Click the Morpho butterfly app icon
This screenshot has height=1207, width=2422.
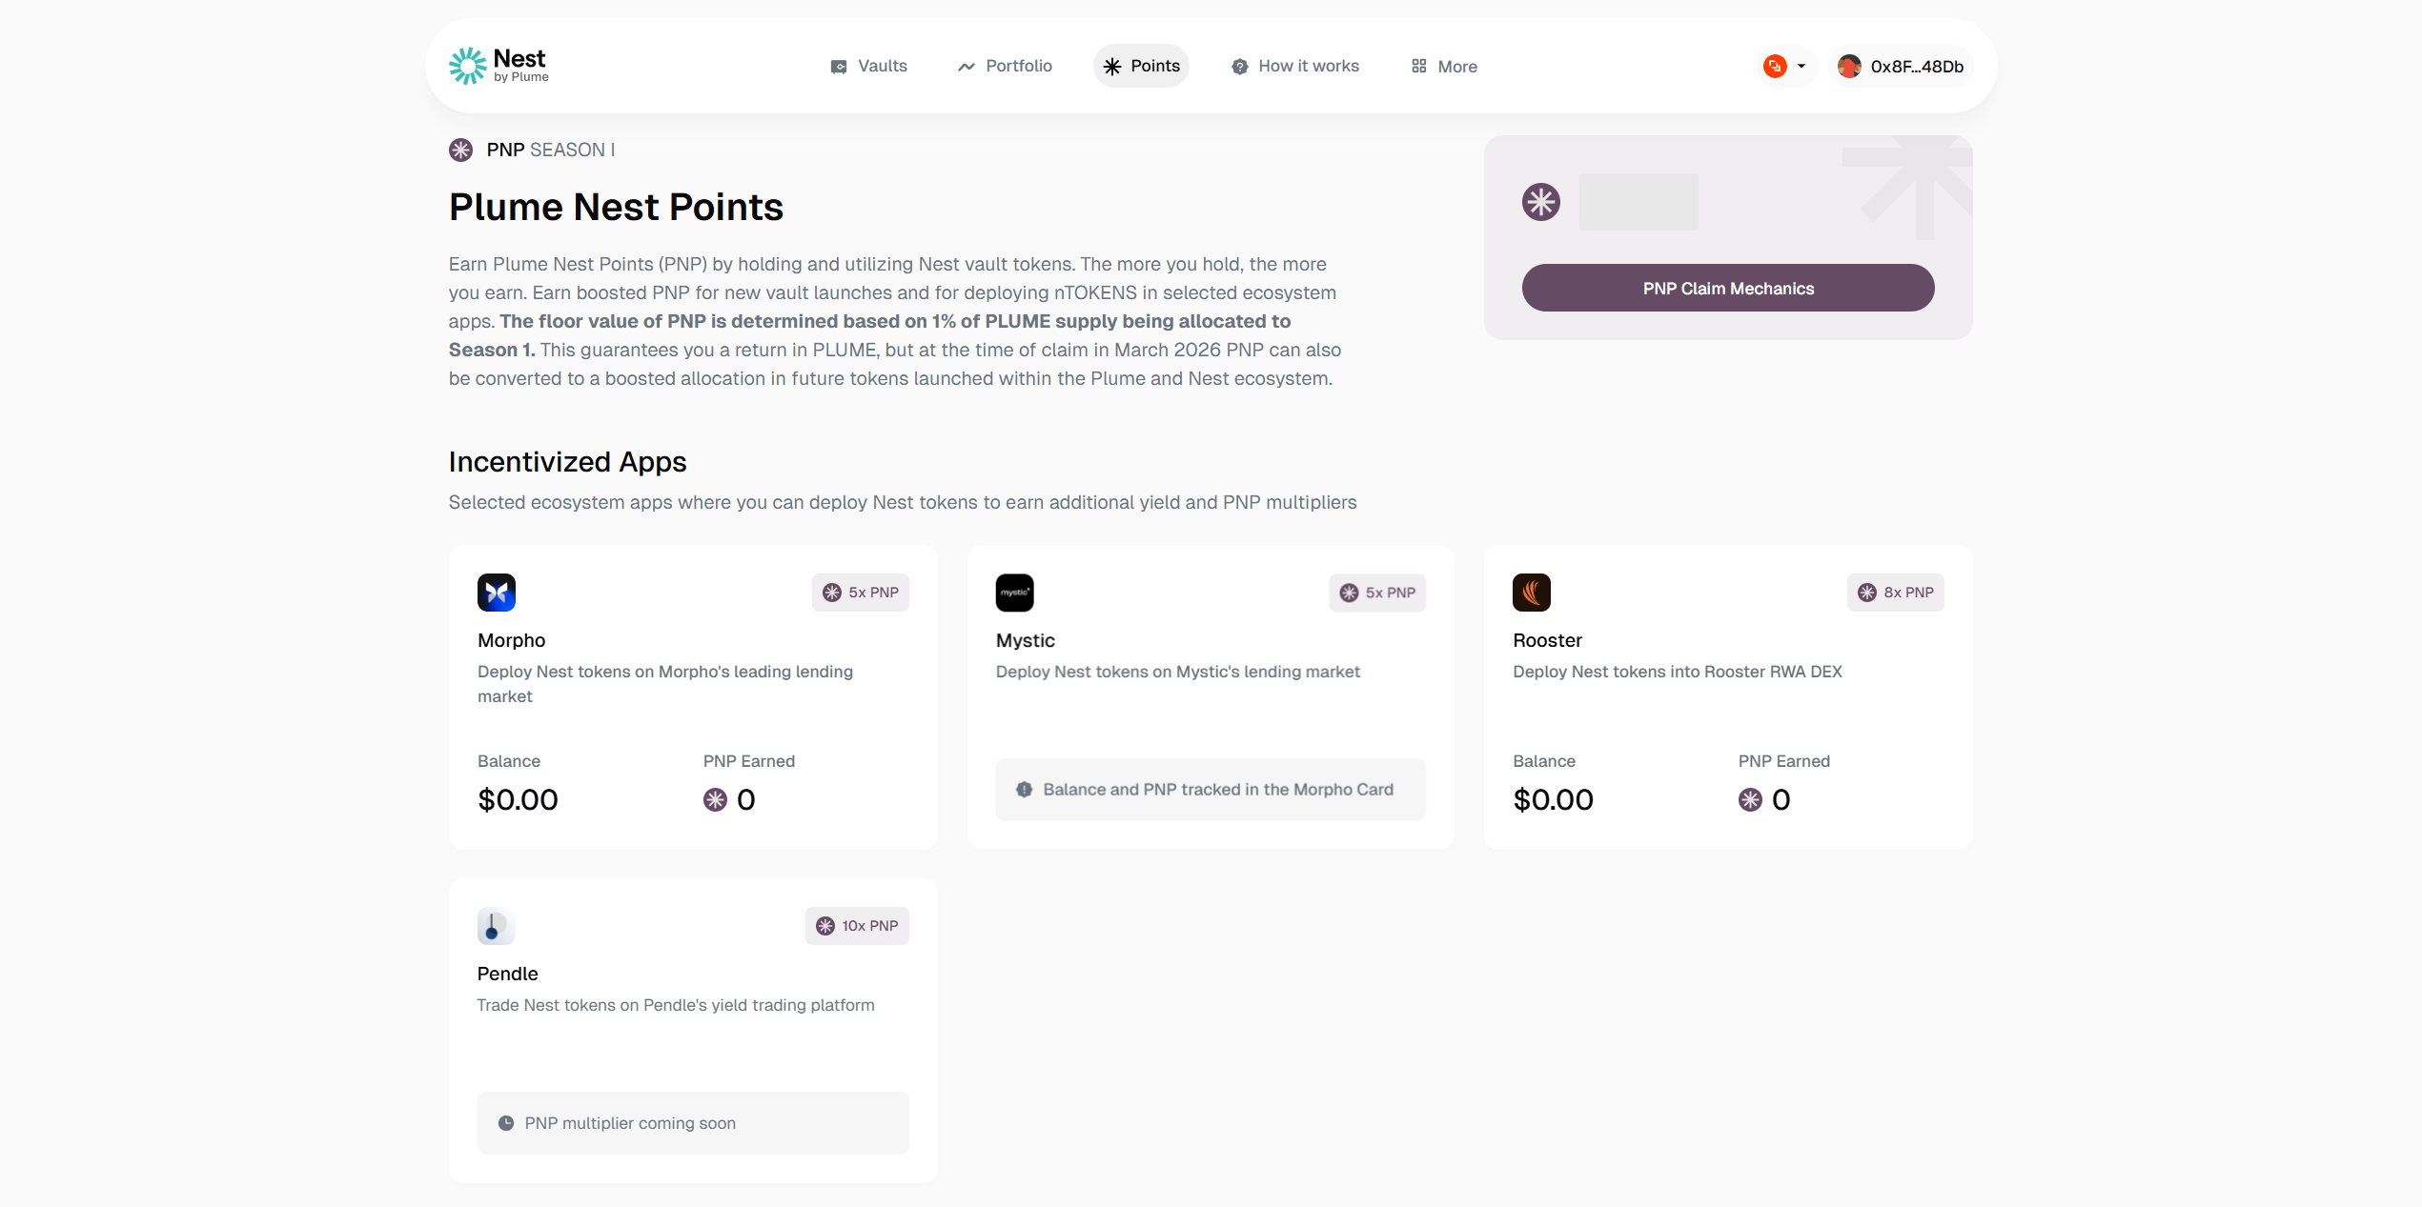(x=497, y=593)
